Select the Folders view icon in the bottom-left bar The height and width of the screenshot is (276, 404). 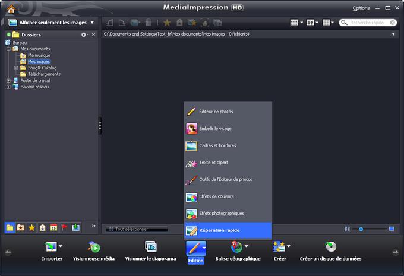(x=10, y=227)
